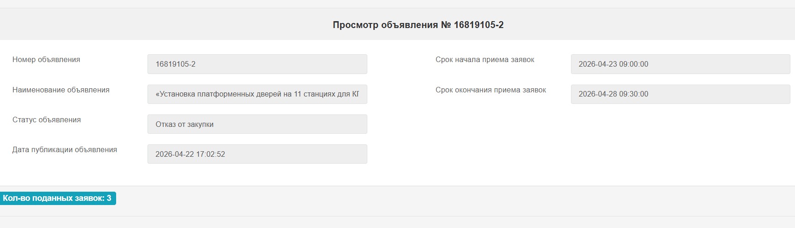The image size is (795, 228).
Task: Click the gray title bar right of the heading
Action: 645,25
